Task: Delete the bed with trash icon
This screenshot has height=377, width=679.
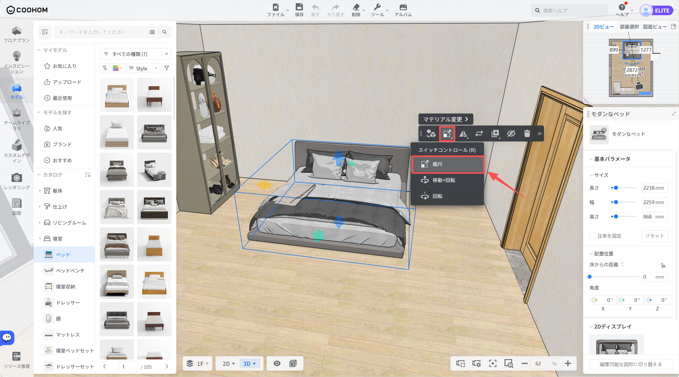Action: coord(527,133)
